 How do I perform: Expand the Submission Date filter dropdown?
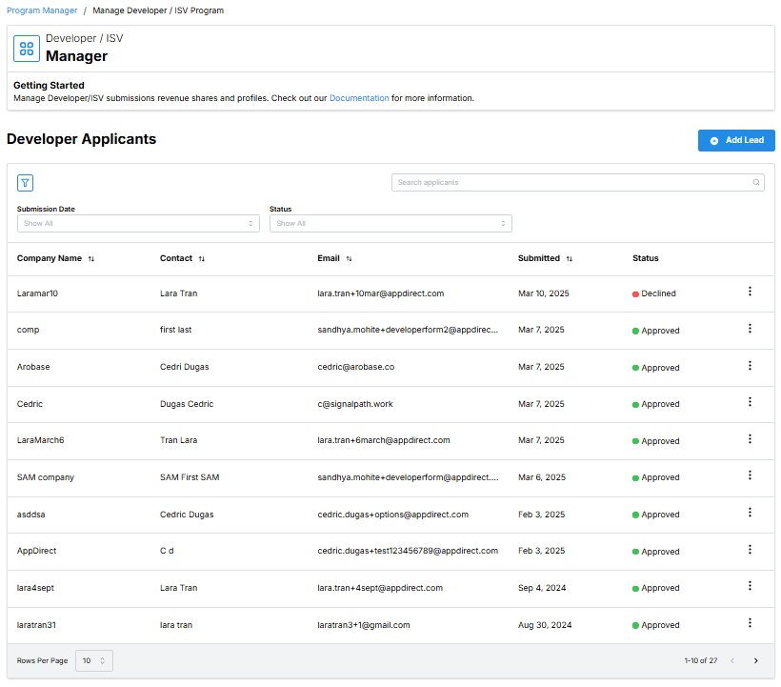click(138, 223)
